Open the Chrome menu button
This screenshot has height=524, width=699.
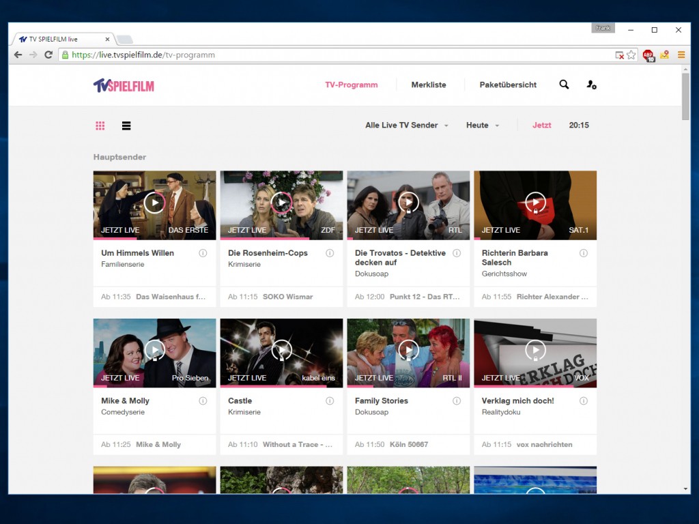tap(681, 55)
